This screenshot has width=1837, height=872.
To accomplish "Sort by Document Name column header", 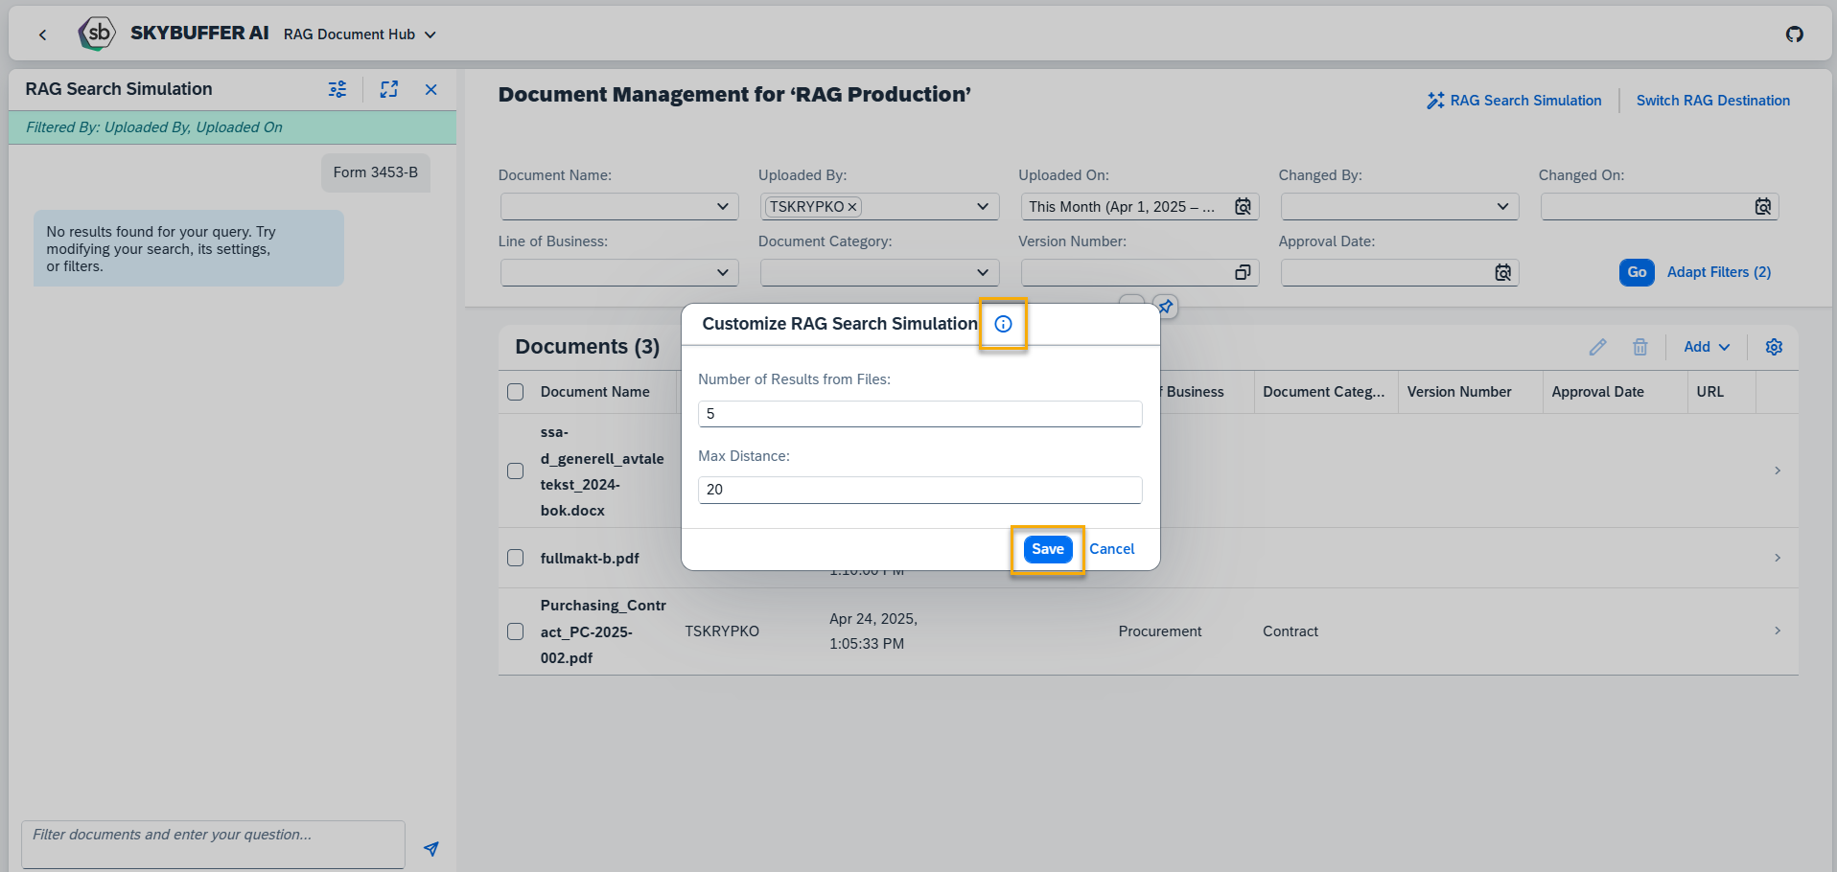I will click(594, 392).
